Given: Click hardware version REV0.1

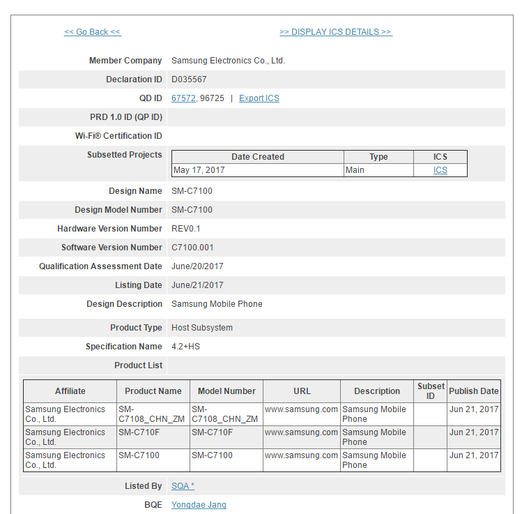Looking at the screenshot, I should point(186,229).
